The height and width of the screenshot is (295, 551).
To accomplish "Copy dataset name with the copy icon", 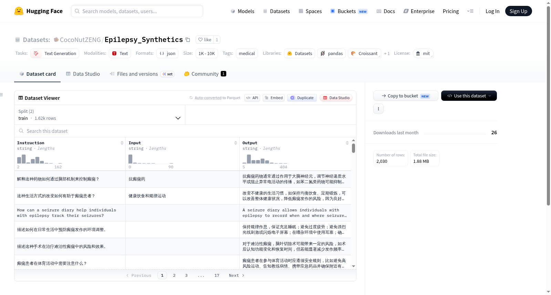I will (x=188, y=40).
